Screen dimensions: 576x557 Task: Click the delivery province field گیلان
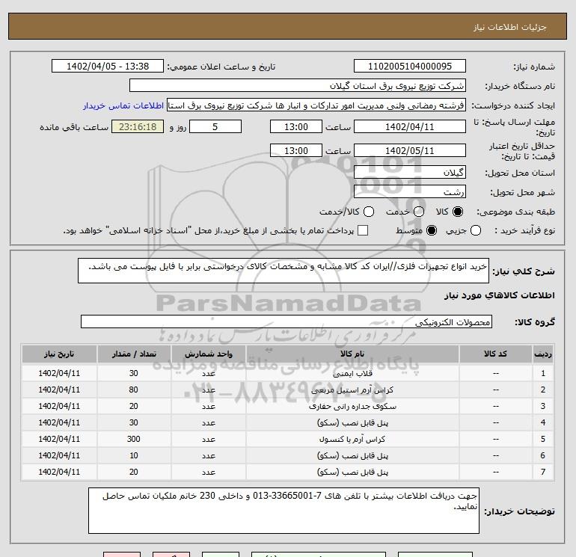410,172
